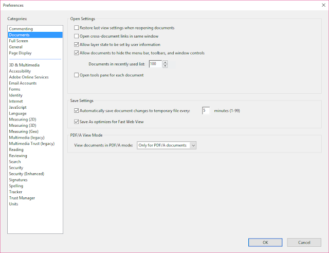The image size is (329, 253).
Task: Open the Language category
Action: pyautogui.click(x=35, y=113)
